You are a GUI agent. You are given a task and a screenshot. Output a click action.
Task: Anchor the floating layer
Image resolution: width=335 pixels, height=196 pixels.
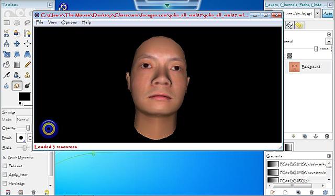click(x=316, y=136)
